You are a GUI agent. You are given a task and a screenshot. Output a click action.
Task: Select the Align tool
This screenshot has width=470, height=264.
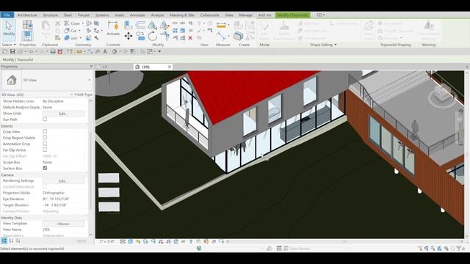(x=129, y=25)
